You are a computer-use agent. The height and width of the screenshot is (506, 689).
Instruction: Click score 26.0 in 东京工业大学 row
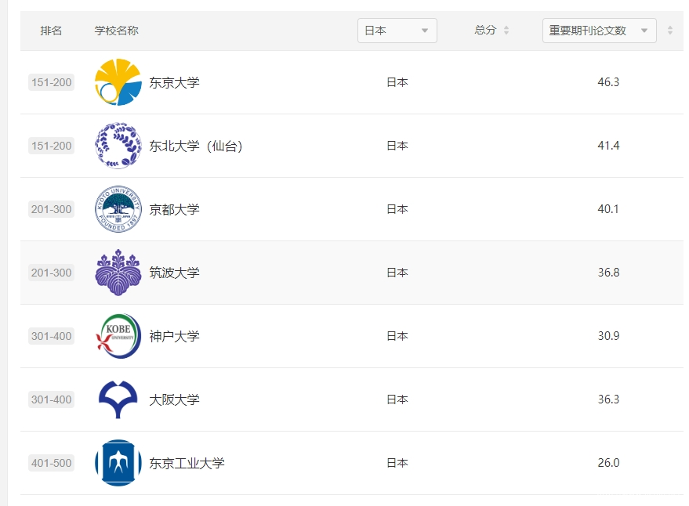pyautogui.click(x=608, y=463)
